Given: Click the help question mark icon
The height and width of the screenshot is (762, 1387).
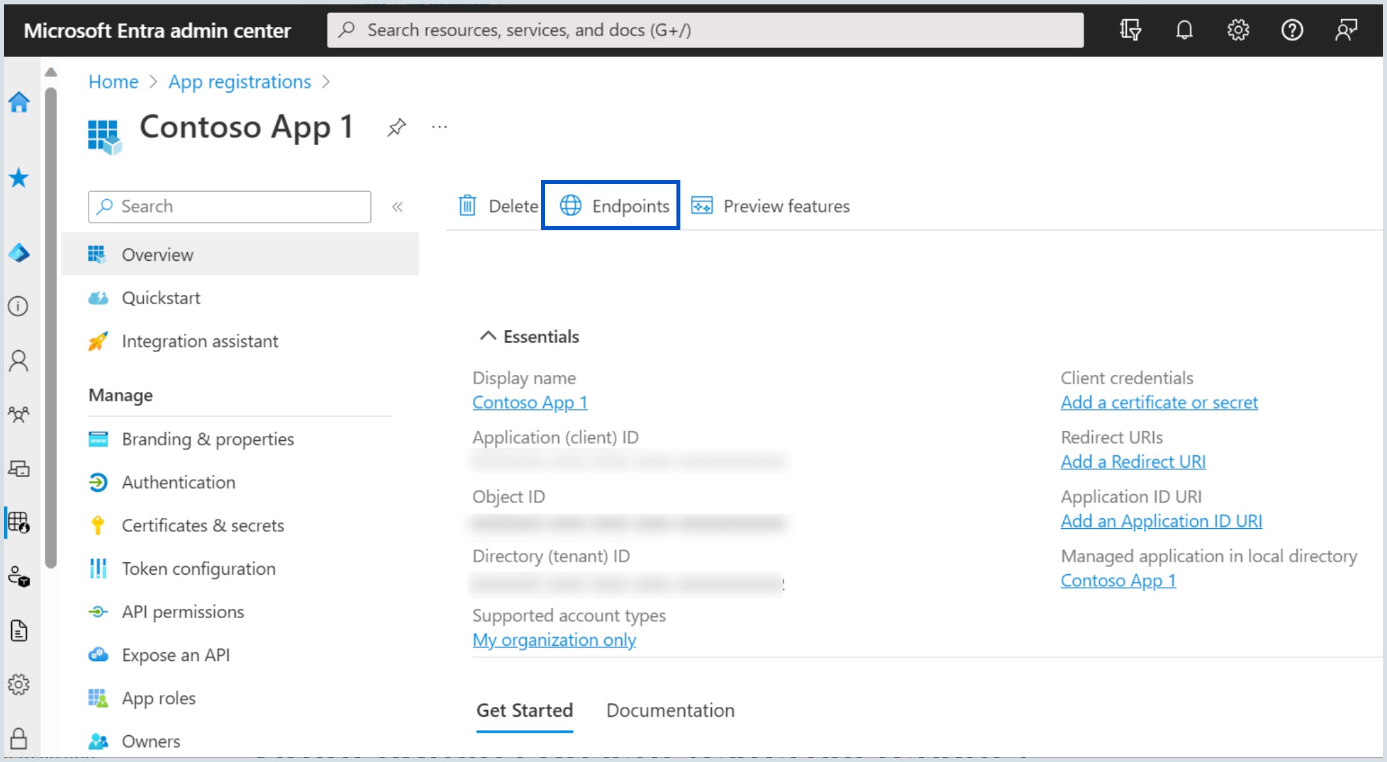Looking at the screenshot, I should coord(1292,30).
